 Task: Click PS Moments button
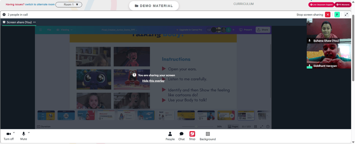click(x=343, y=5)
